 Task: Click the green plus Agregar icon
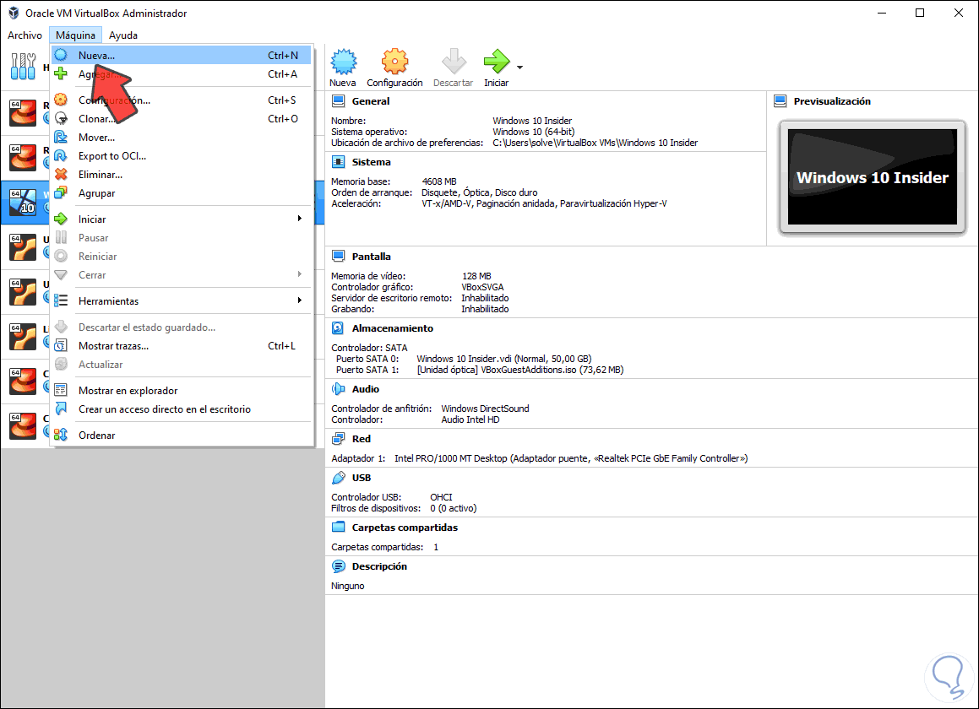(x=61, y=73)
